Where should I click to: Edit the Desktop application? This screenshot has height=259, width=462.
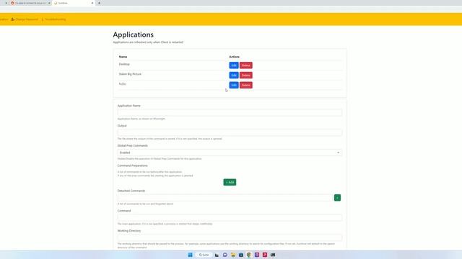234,65
